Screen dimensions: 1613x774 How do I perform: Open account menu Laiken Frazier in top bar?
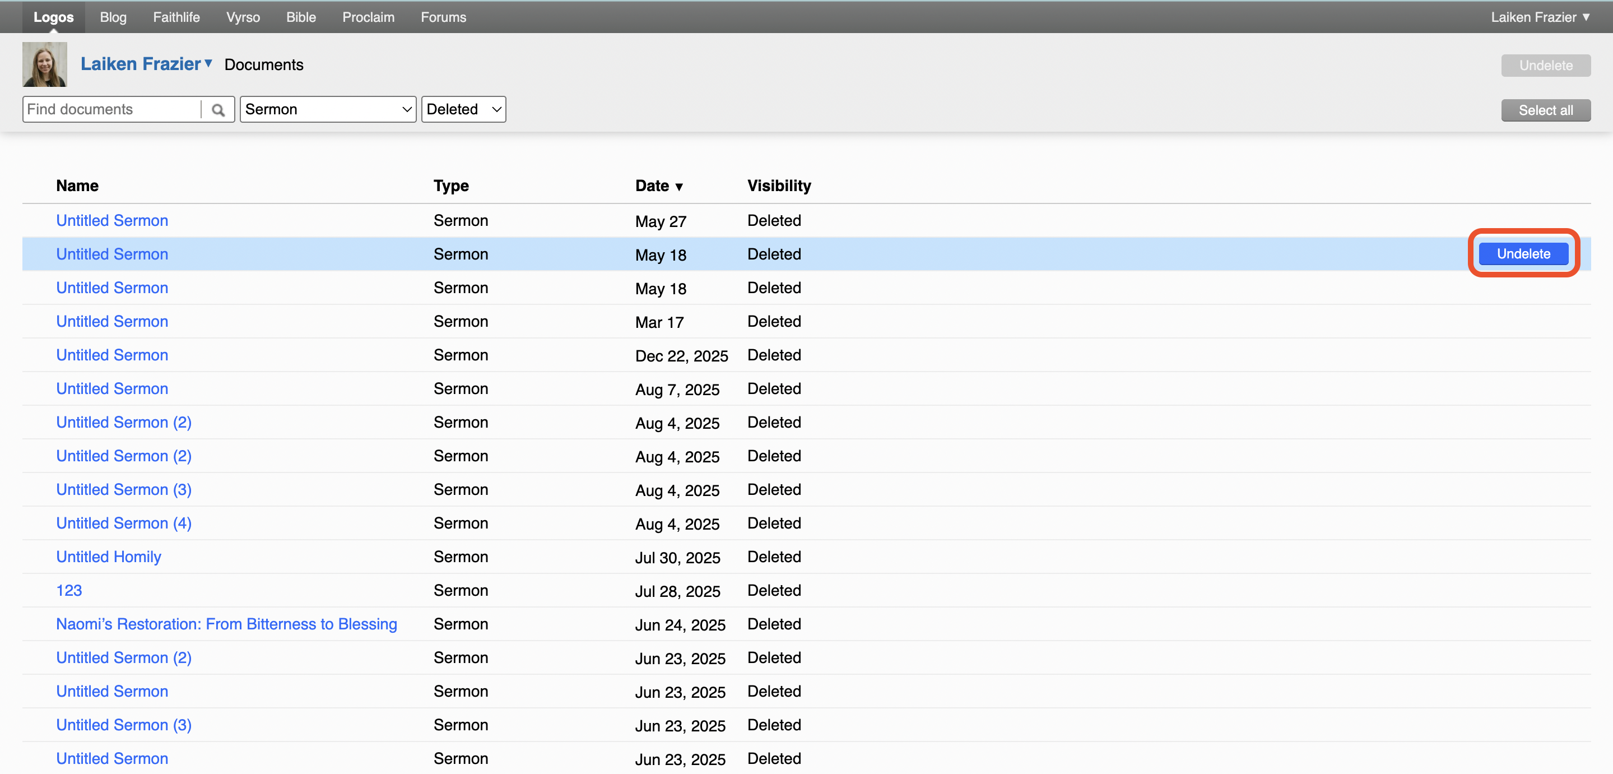[x=1540, y=17]
